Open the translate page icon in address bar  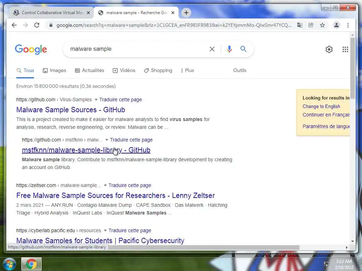[300, 25]
